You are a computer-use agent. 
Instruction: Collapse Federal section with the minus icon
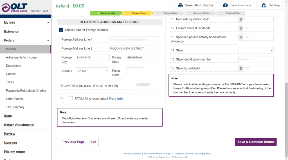click(48, 41)
